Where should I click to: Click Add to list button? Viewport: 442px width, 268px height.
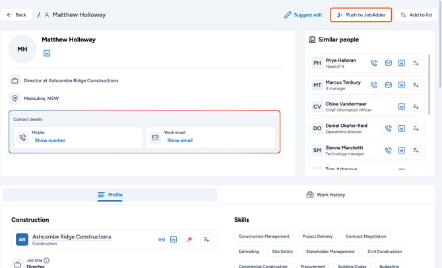tap(416, 15)
